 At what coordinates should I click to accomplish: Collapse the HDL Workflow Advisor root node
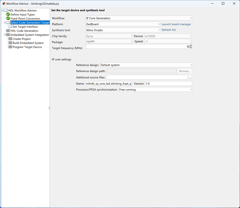click(x=3, y=10)
